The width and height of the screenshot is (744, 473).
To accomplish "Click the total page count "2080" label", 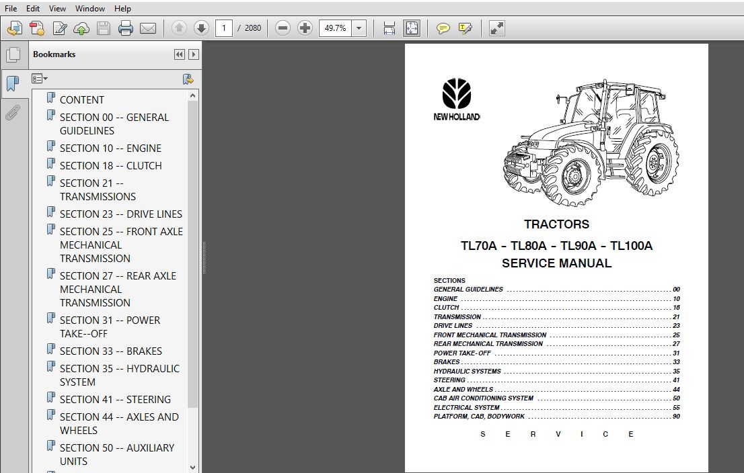I will (x=252, y=28).
